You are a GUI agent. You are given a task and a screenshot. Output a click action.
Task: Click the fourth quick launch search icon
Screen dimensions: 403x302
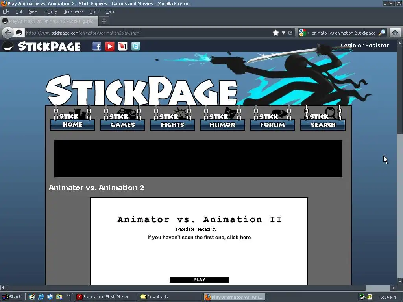[59, 297]
